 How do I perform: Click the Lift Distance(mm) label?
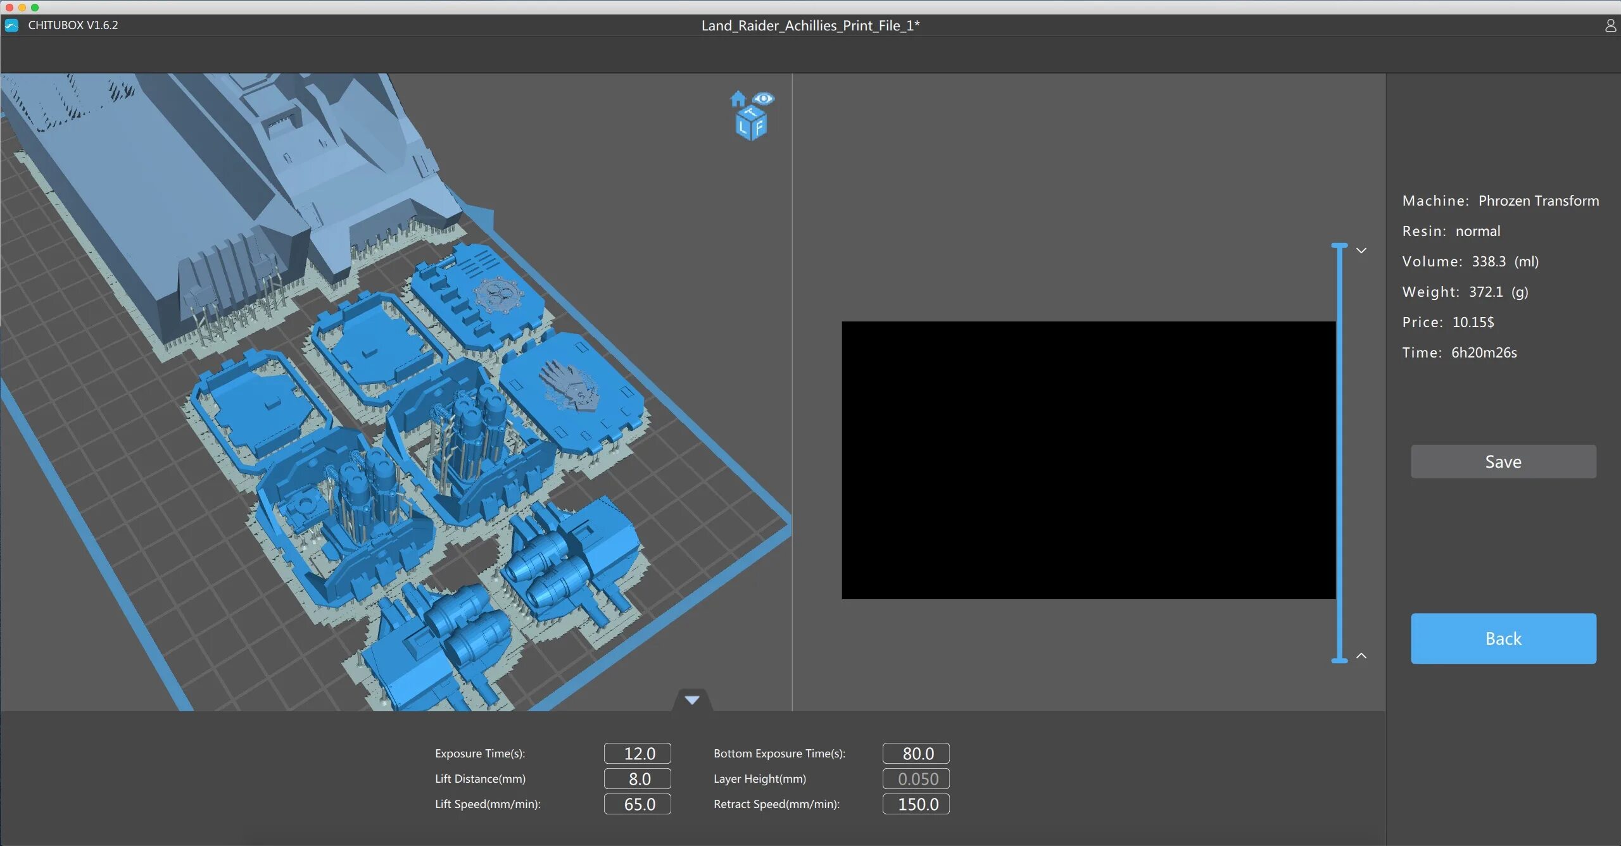click(480, 778)
